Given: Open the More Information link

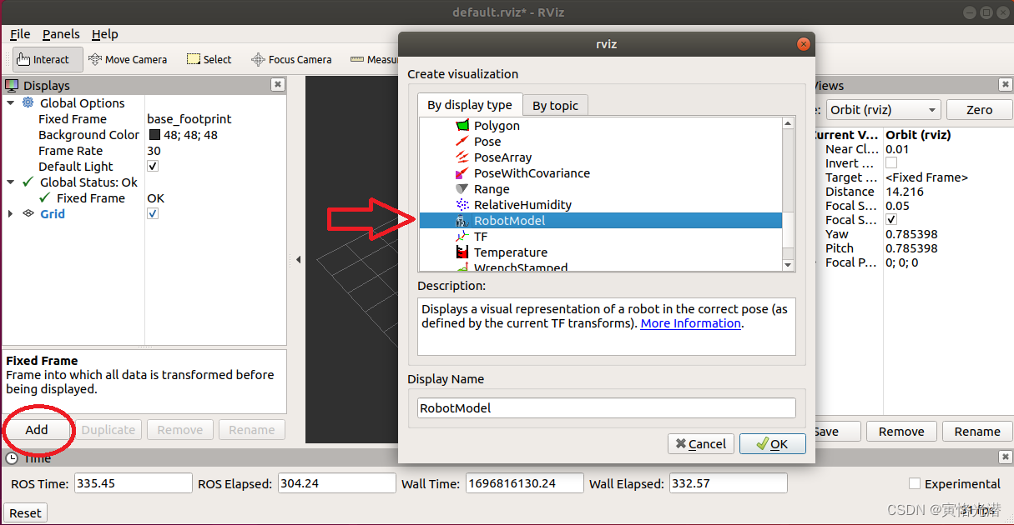Looking at the screenshot, I should tap(690, 323).
